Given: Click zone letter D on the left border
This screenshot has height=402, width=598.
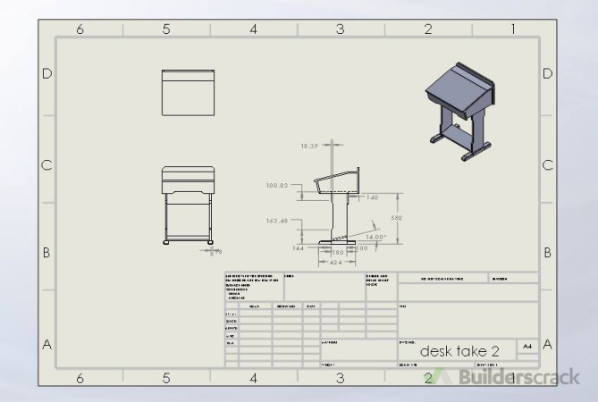Looking at the screenshot, I should tap(46, 73).
